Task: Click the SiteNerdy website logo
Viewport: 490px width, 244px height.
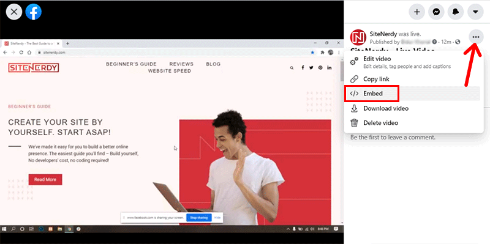Action: 34,68
